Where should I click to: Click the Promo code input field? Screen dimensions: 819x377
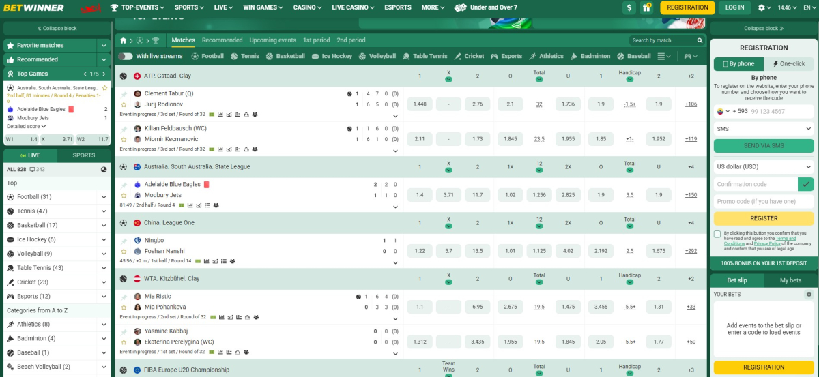tap(764, 201)
